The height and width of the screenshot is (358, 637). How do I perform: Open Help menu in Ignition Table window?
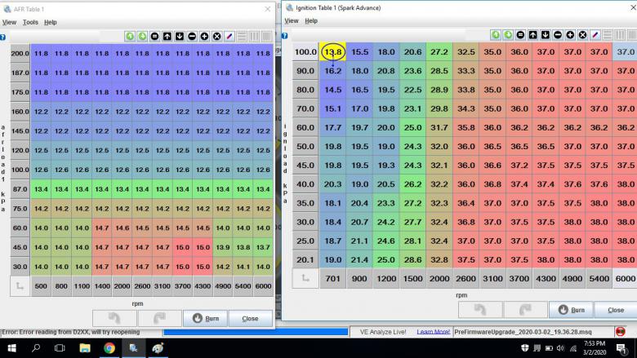click(311, 20)
